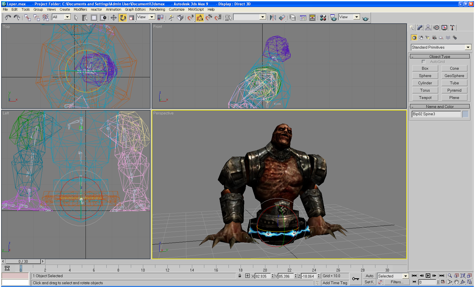Click the Mirror tool icon

pyautogui.click(x=273, y=18)
